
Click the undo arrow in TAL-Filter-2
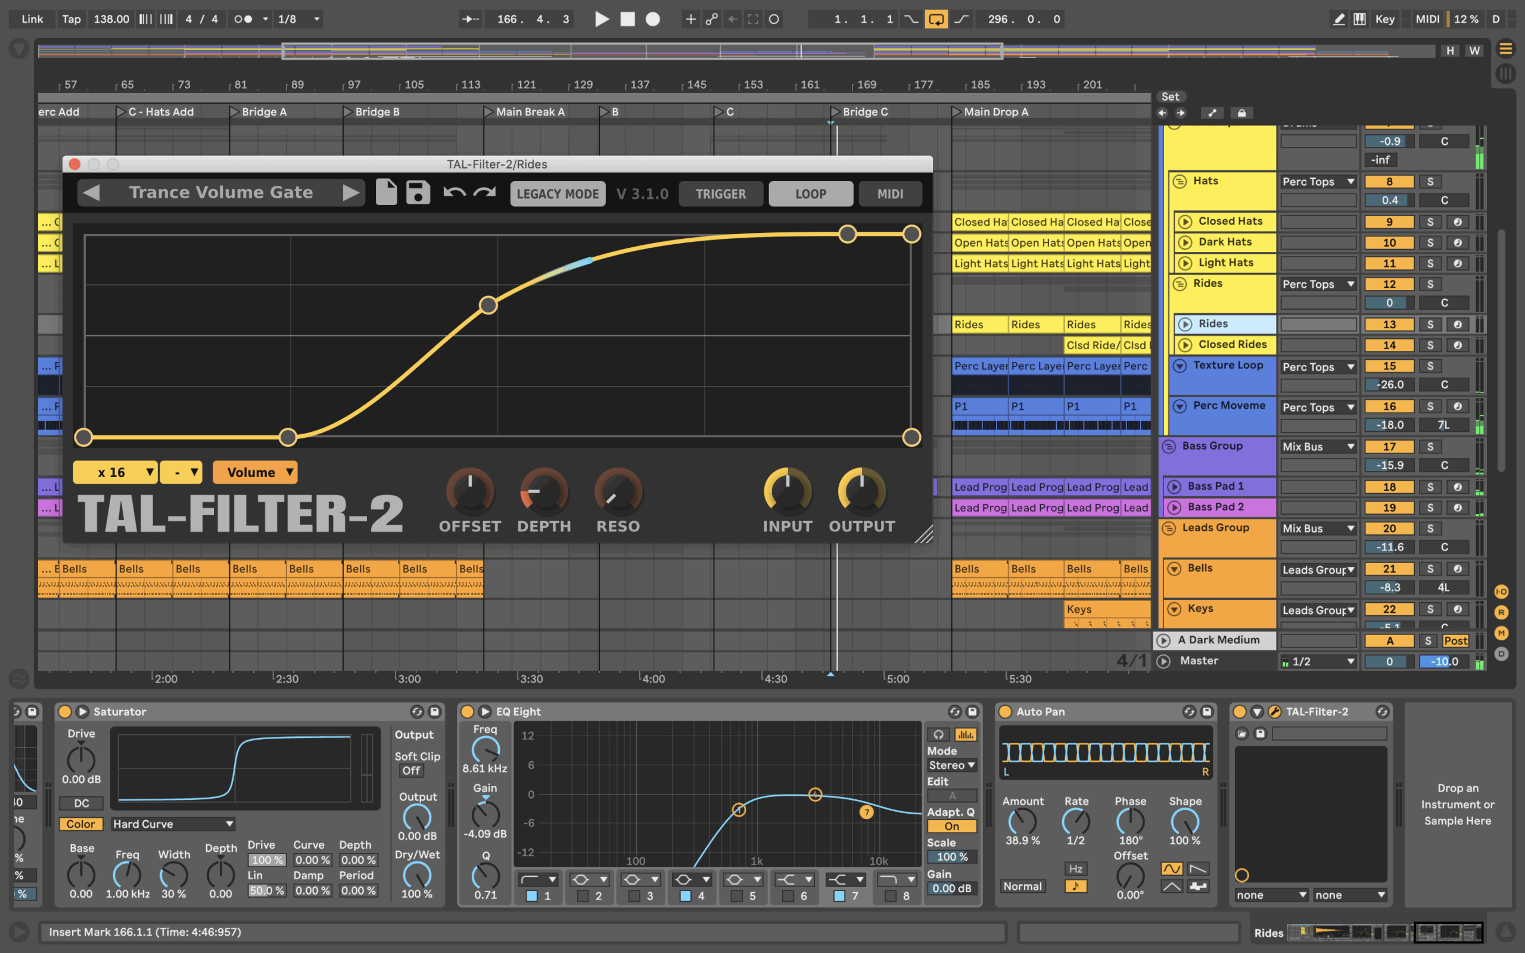455,193
